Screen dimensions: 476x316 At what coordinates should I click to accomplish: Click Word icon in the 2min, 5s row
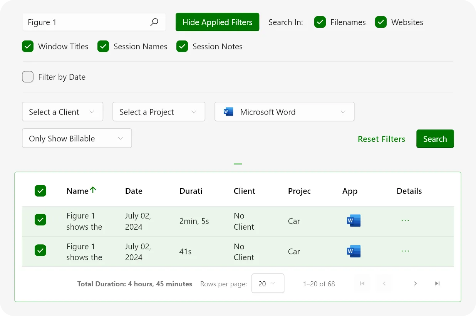tap(354, 221)
